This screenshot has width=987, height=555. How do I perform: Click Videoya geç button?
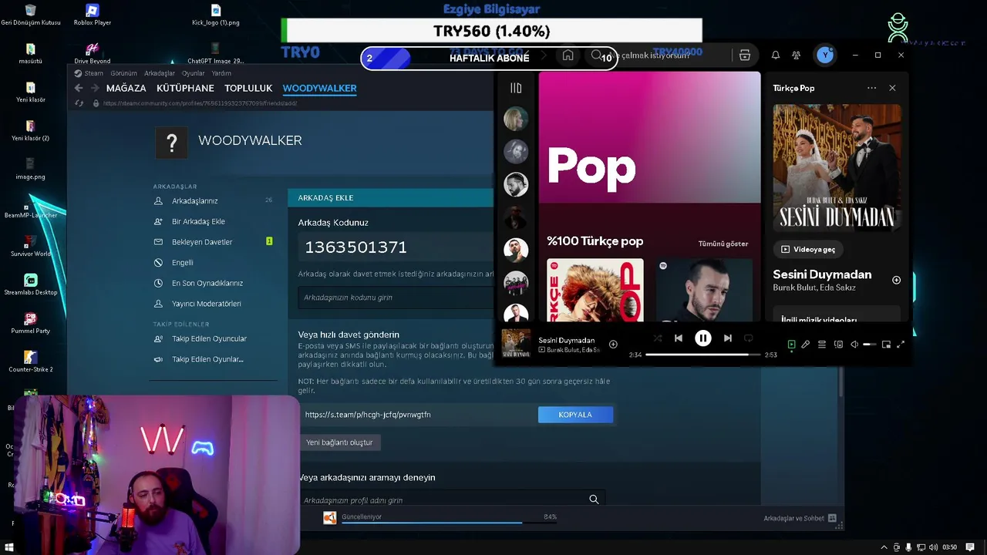point(808,250)
